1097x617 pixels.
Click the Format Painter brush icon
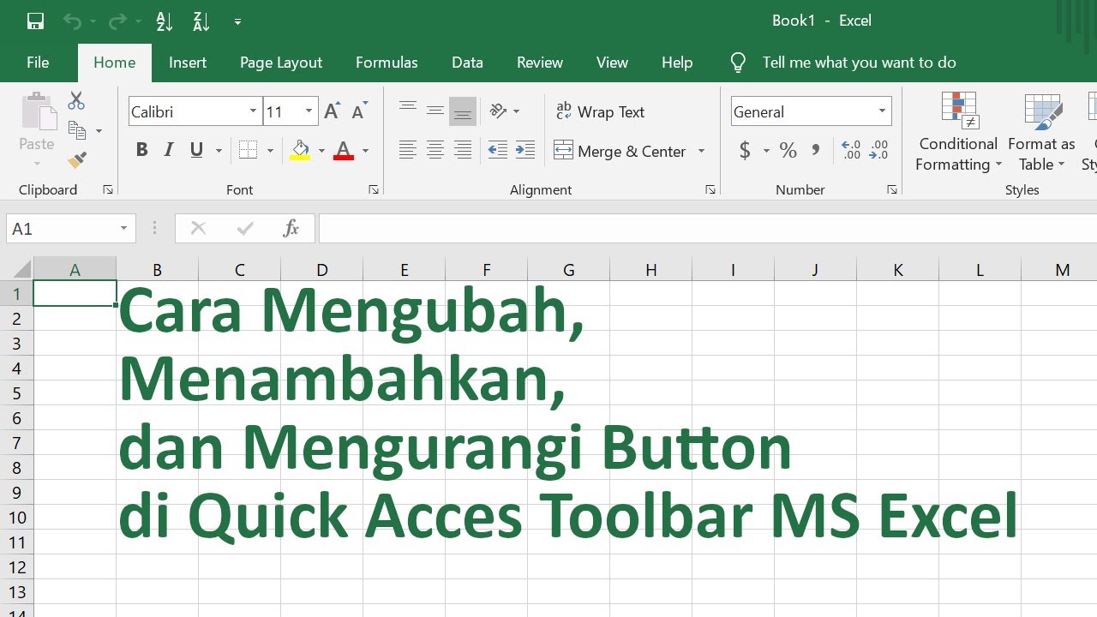point(77,159)
